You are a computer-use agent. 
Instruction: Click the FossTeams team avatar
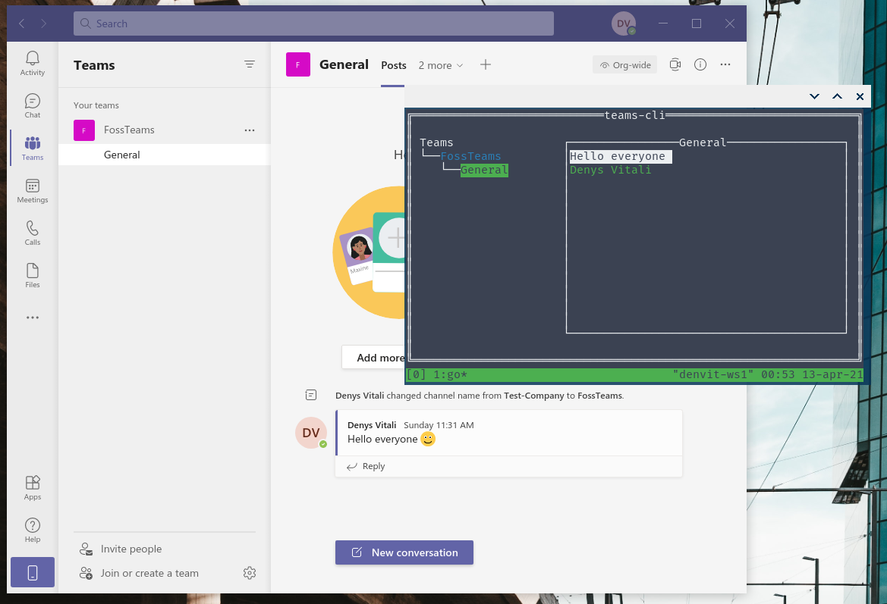click(84, 130)
